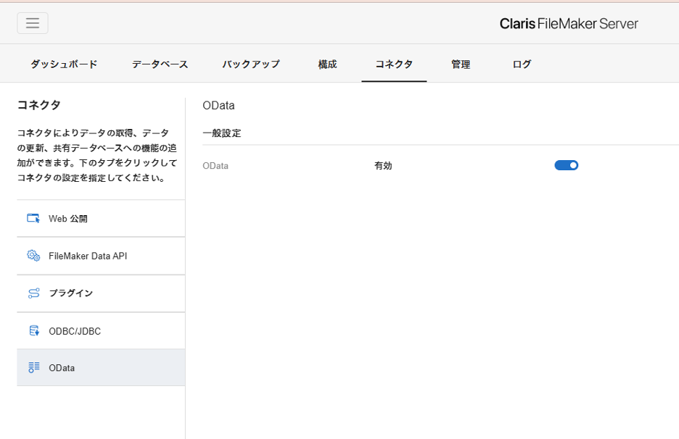Open the hamburger navigation menu
679x439 pixels.
point(33,23)
